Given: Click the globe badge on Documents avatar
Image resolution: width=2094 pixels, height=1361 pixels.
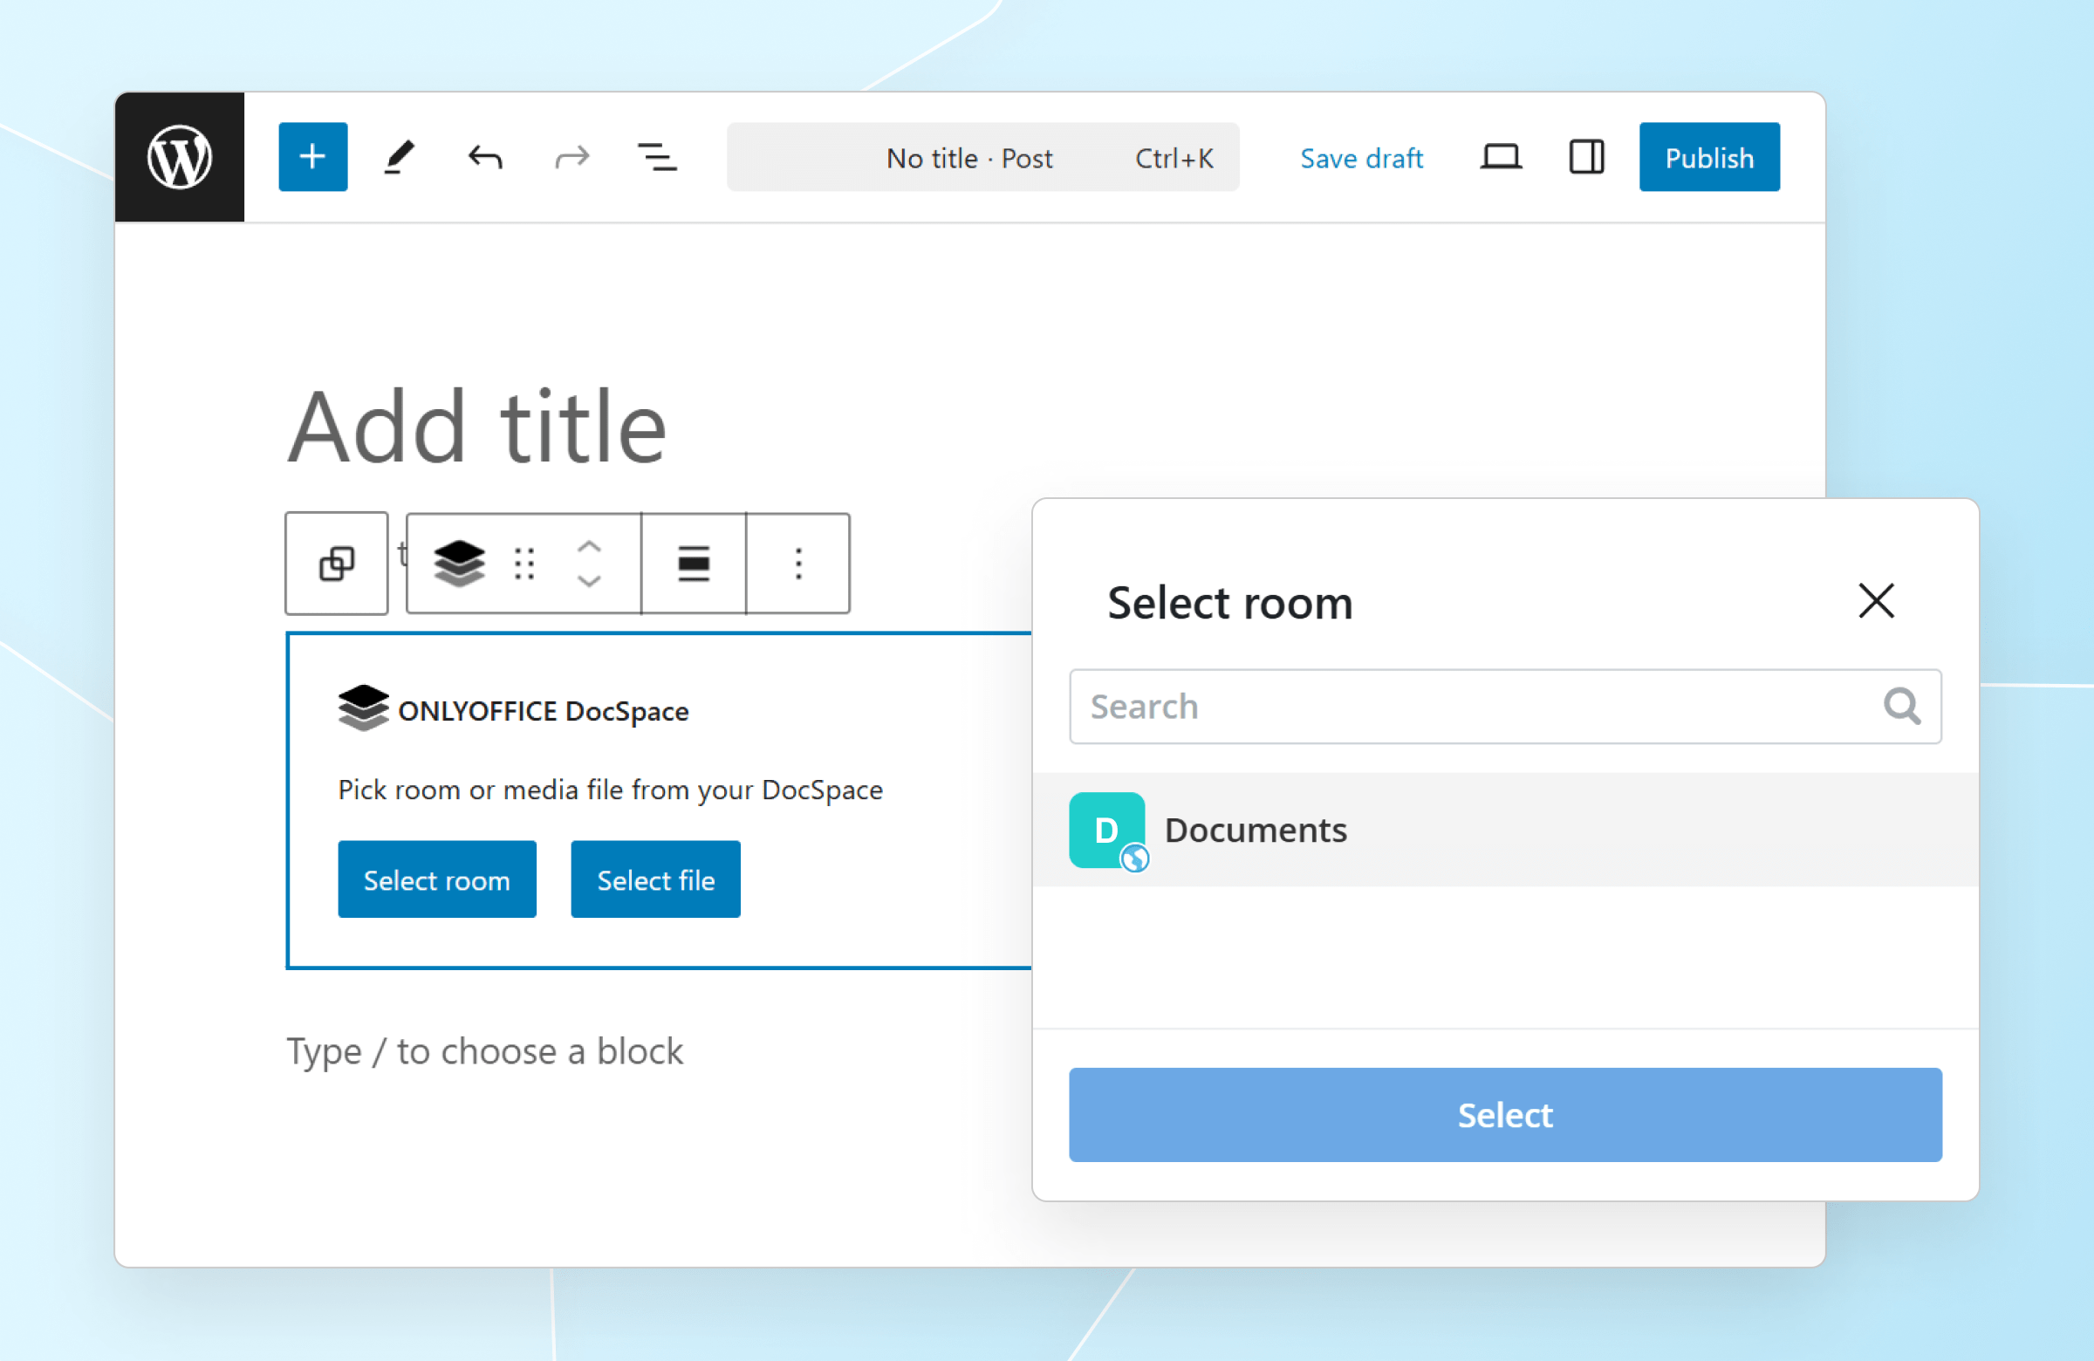Looking at the screenshot, I should [x=1135, y=858].
